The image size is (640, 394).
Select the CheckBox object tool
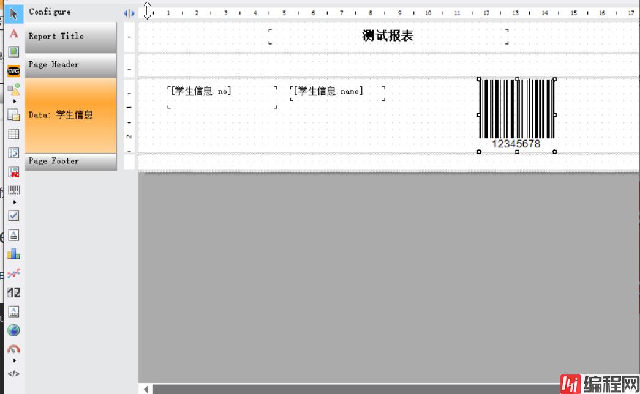coord(13,215)
